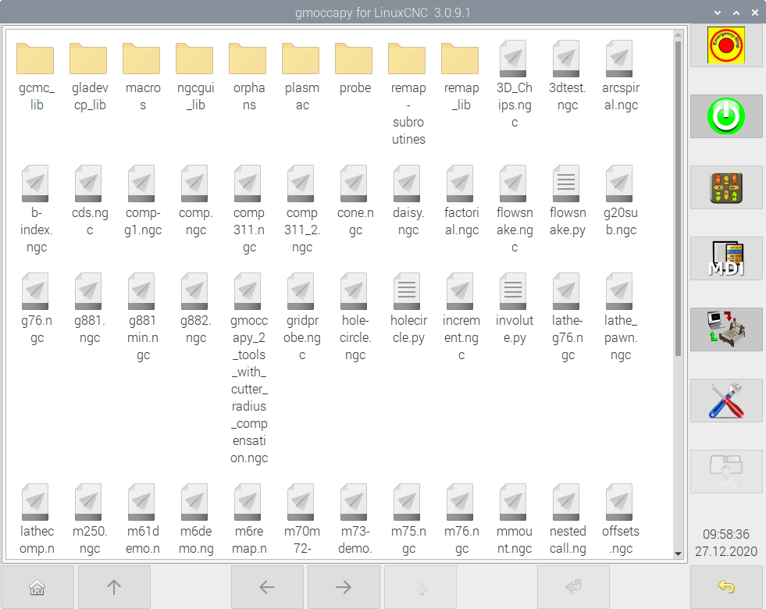This screenshot has height=609, width=766.
Task: Open MDI mode
Action: 725,259
